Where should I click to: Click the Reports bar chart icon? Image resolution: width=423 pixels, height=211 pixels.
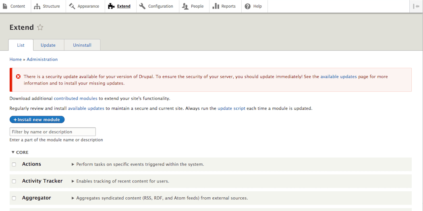(x=216, y=6)
